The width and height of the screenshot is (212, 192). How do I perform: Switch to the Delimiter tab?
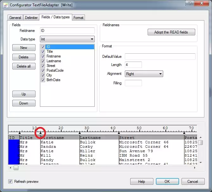(x=31, y=18)
